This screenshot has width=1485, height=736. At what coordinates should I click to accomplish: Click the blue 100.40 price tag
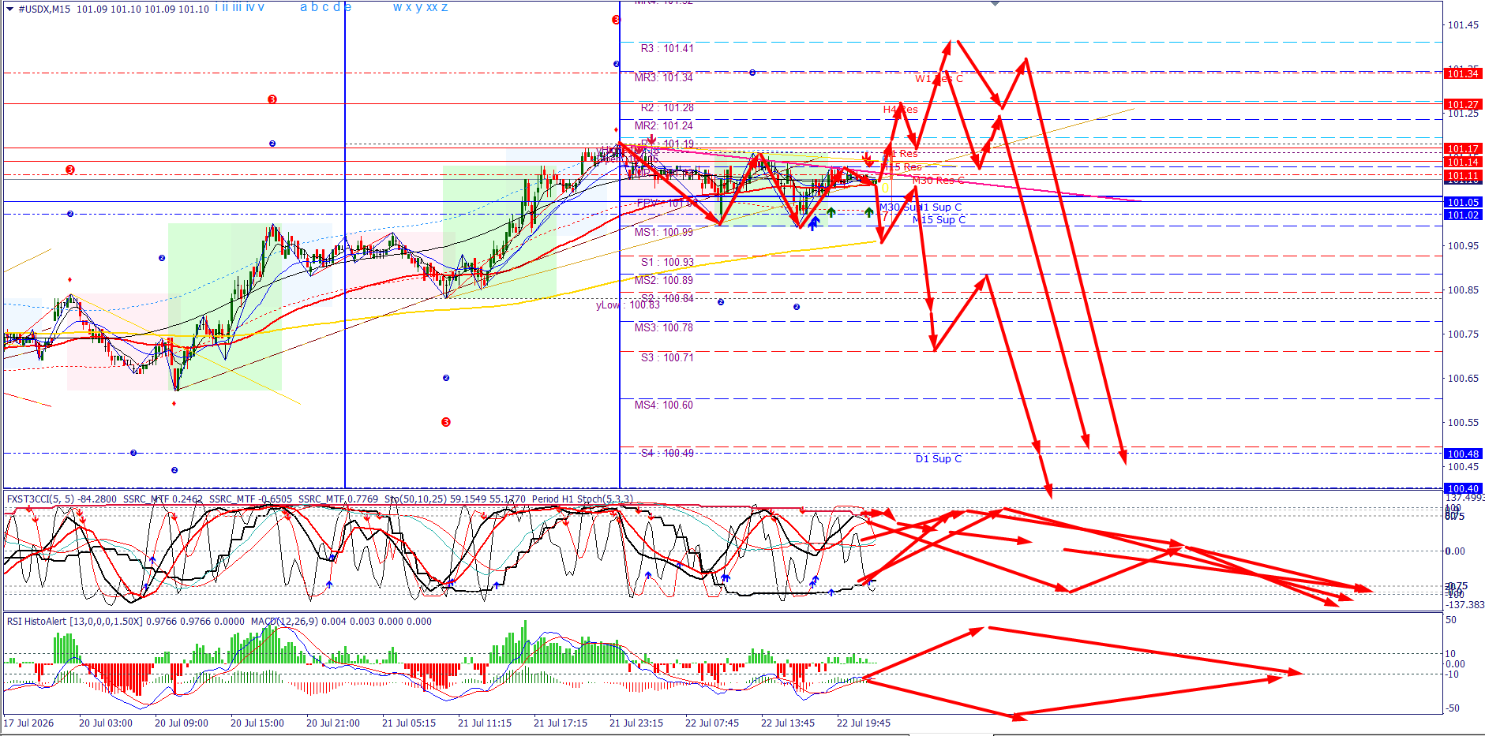click(1462, 489)
